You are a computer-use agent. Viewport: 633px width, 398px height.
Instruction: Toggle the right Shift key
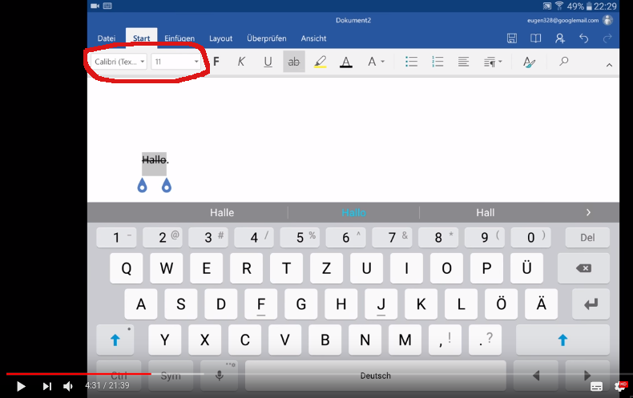[x=562, y=340]
